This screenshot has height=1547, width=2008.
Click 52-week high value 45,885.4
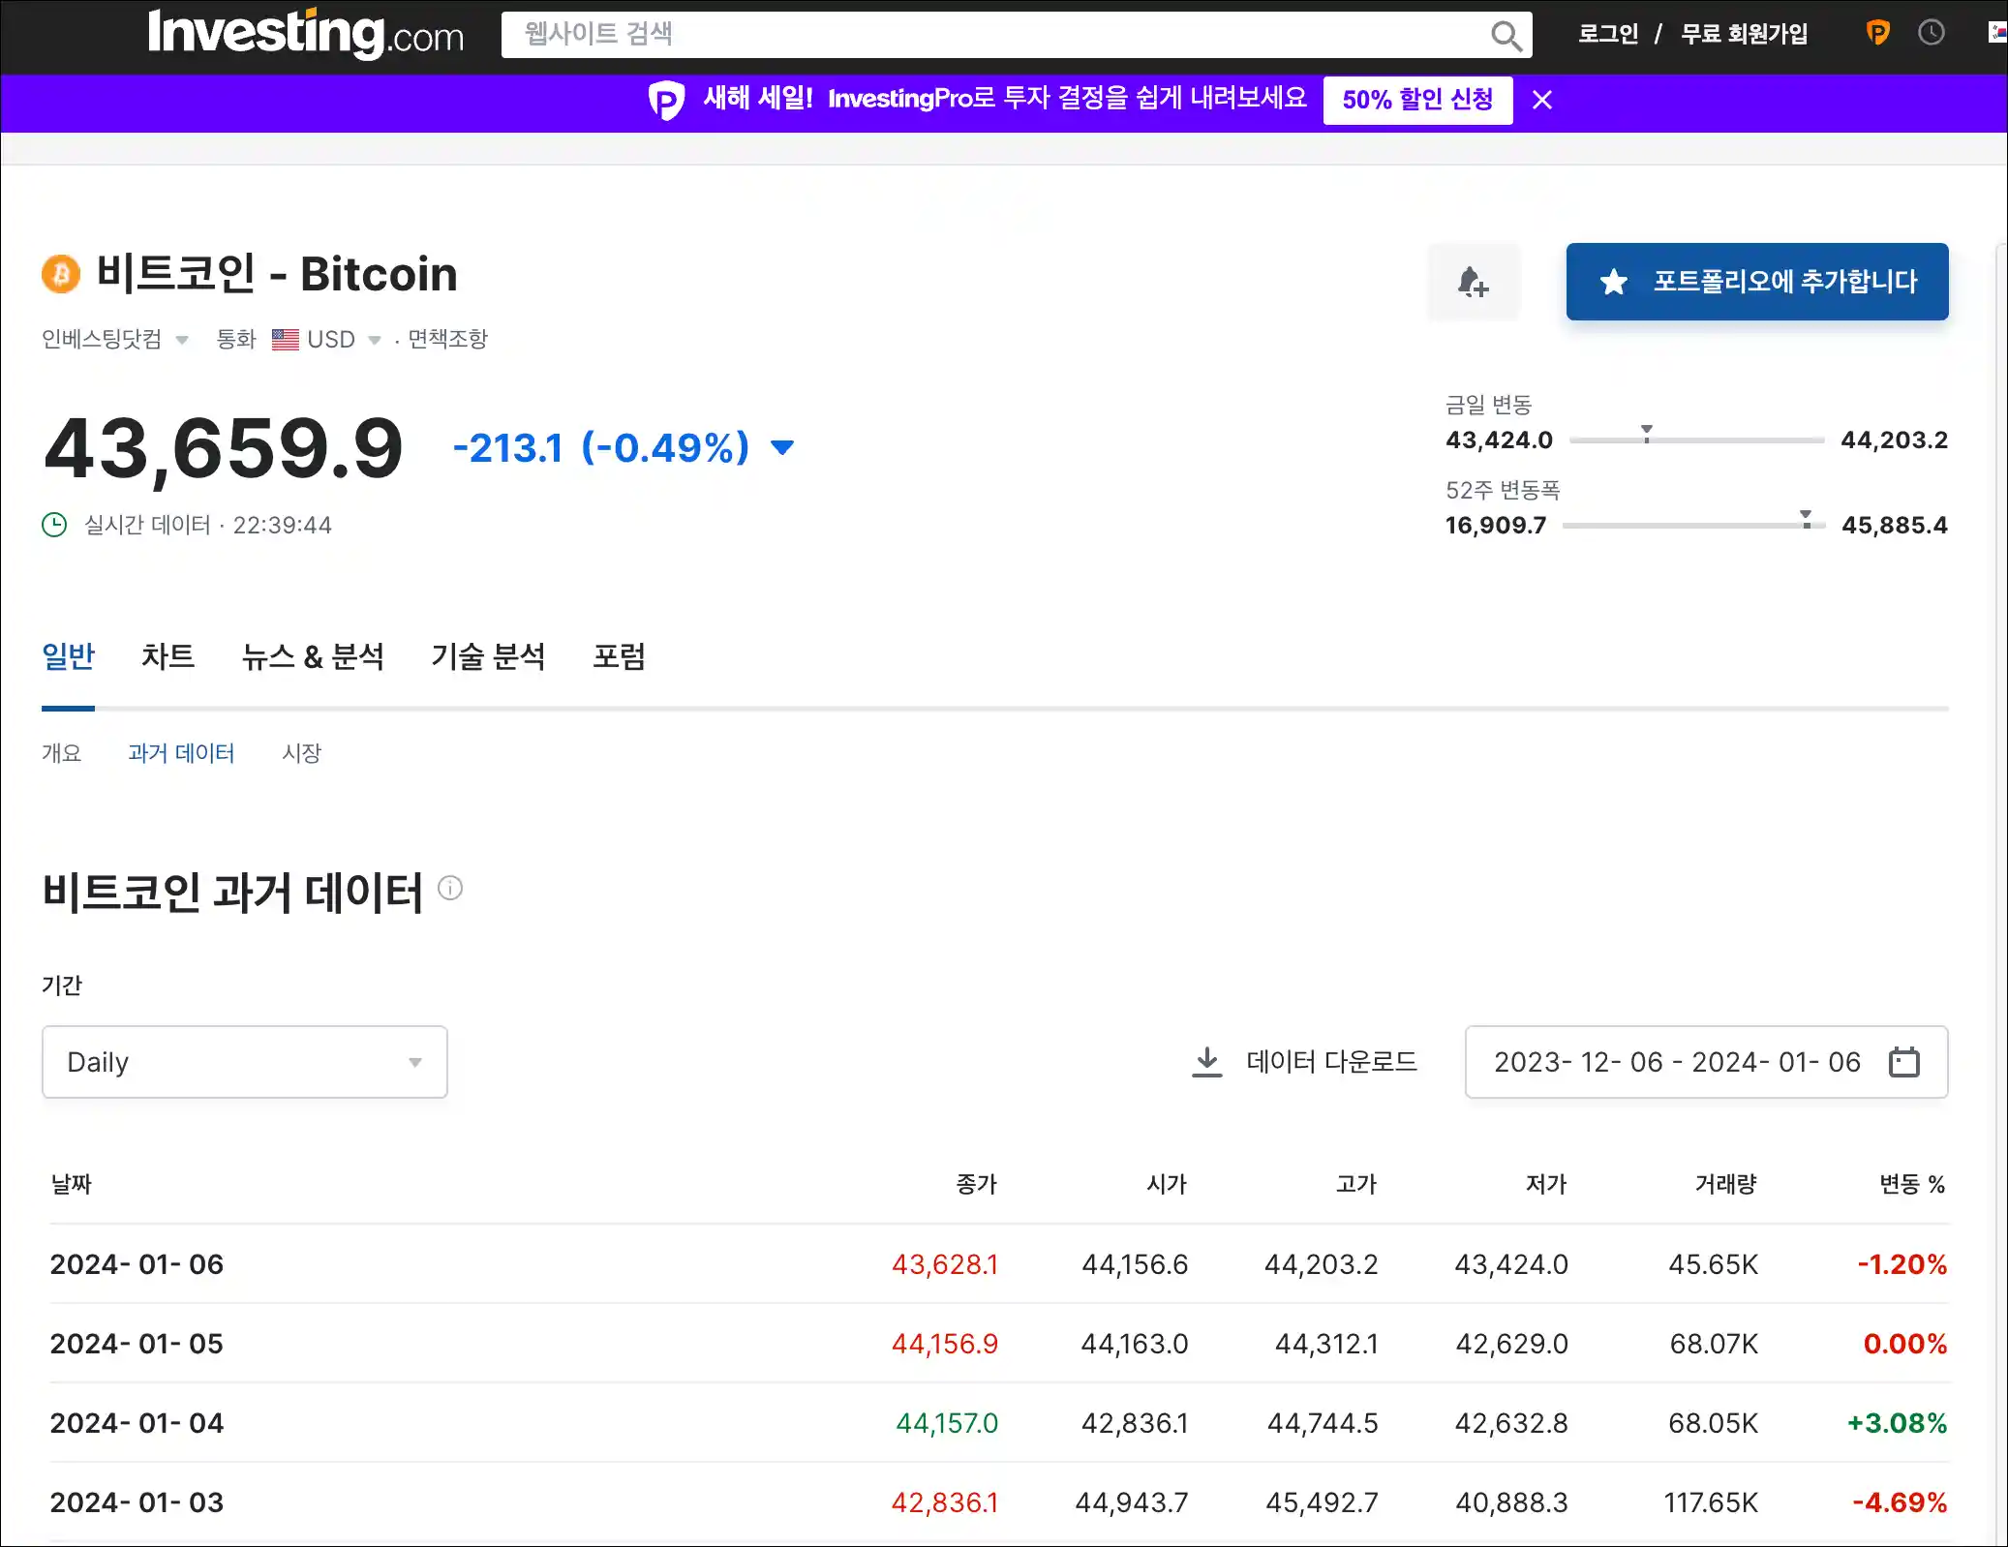point(1895,525)
